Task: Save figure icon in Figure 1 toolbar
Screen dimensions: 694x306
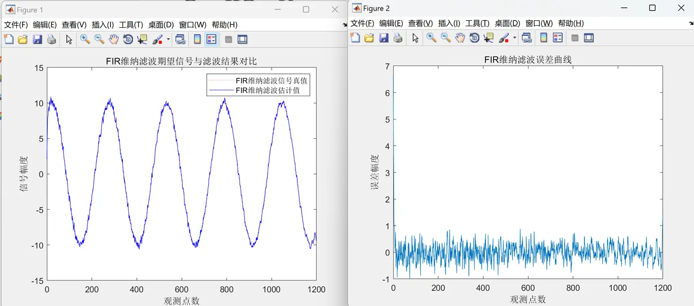Action: click(37, 39)
